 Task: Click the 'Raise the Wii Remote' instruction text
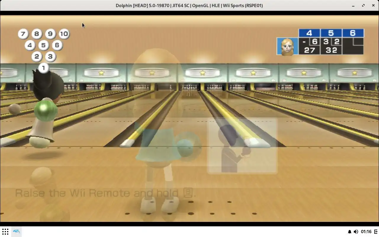(x=105, y=193)
